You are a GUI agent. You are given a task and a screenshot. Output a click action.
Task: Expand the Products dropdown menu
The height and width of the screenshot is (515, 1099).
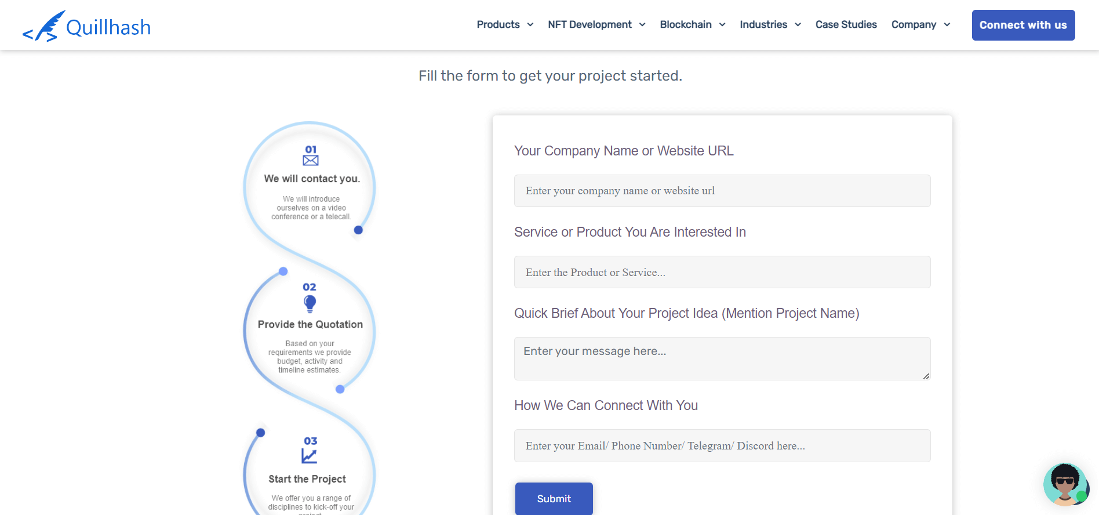(504, 24)
